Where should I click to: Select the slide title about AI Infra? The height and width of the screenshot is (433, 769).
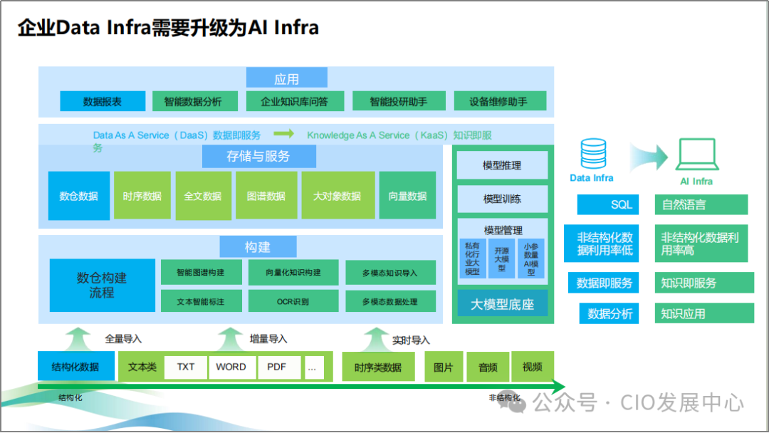click(168, 28)
